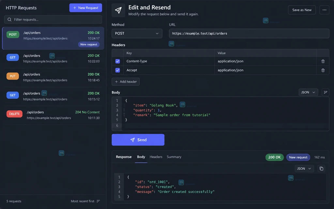Click the sort order icon beside Most recent first
This screenshot has width=334, height=209.
(x=98, y=201)
